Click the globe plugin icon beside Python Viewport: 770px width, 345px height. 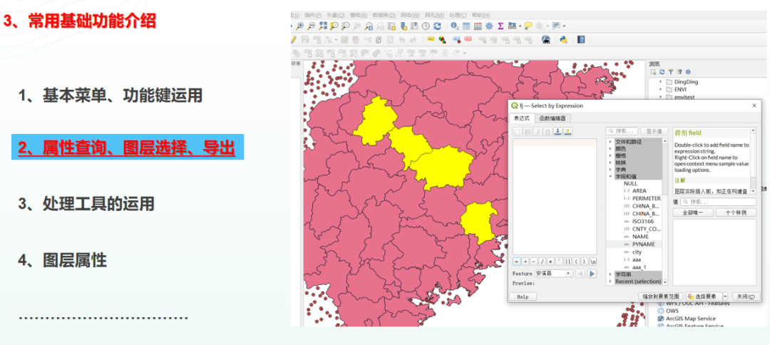click(546, 39)
